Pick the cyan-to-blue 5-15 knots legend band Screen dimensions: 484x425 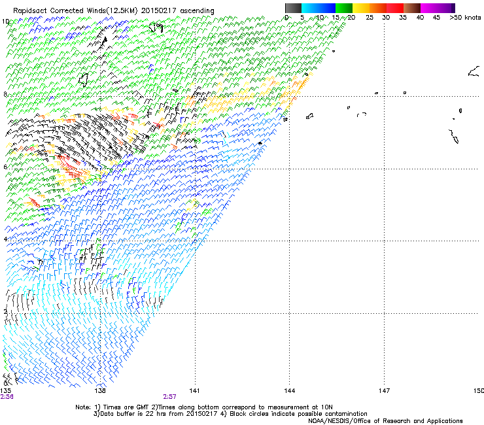[319, 8]
